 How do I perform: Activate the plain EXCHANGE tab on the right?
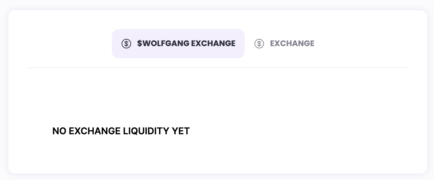coord(285,44)
